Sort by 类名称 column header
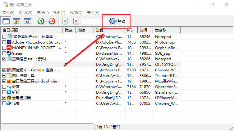 [167, 30]
